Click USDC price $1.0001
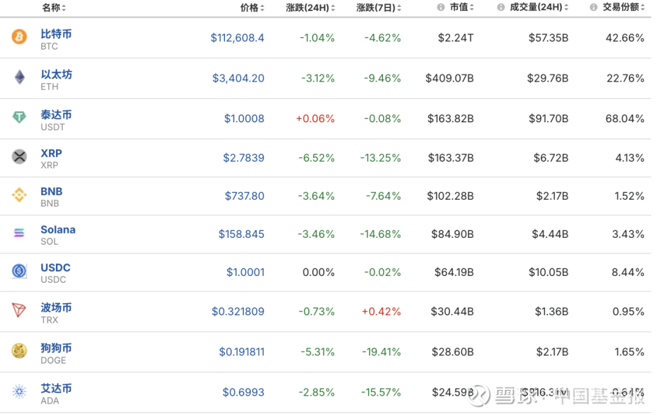 [245, 272]
